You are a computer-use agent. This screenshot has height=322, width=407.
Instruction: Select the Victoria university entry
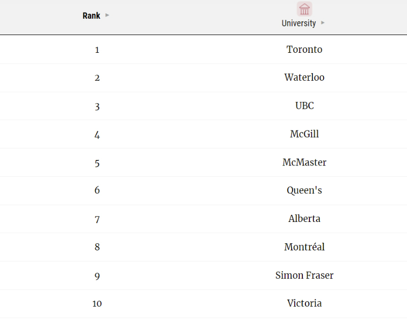tap(304, 303)
